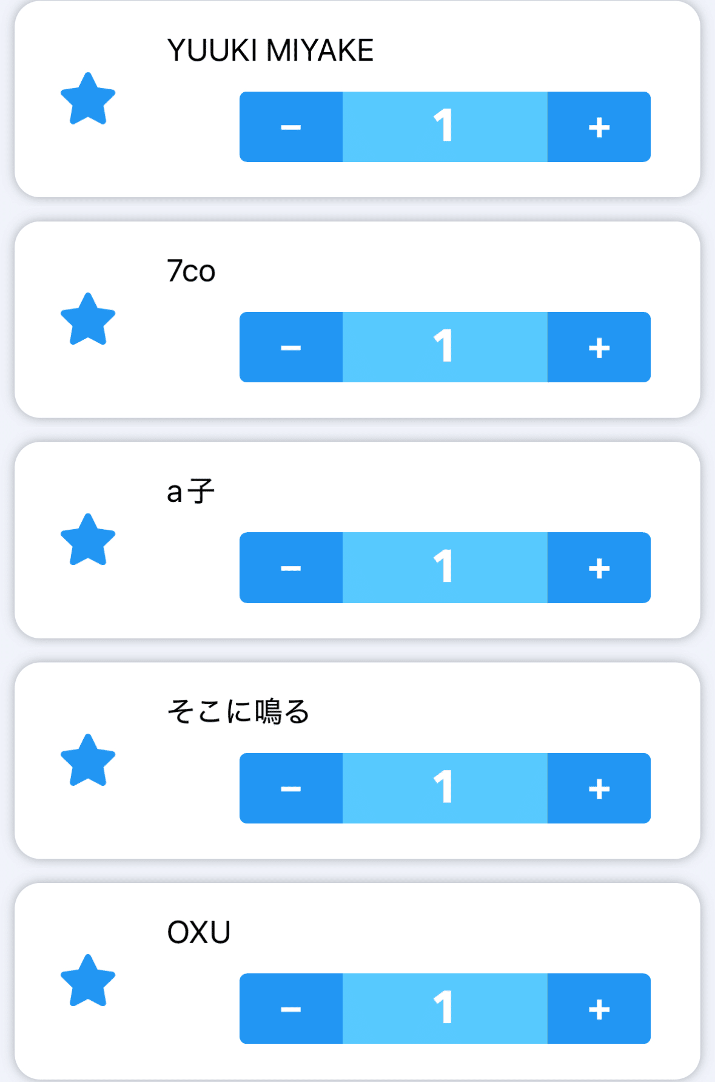Toggle the favorite star for a子
This screenshot has height=1082, width=715.
pos(88,540)
